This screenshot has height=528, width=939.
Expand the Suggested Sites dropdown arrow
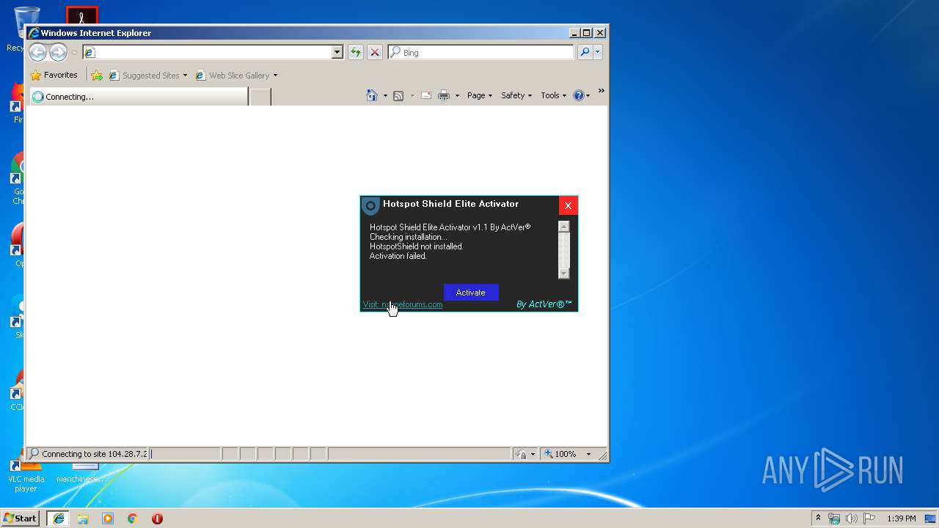click(x=185, y=76)
